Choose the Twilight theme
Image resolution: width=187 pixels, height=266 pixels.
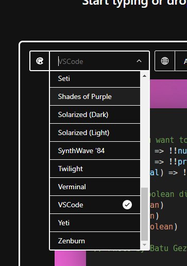coord(95,169)
